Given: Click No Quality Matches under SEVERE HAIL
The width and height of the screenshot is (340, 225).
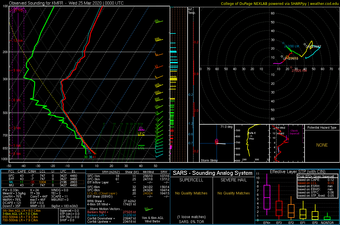Looking at the screenshot, I should coord(233,193).
